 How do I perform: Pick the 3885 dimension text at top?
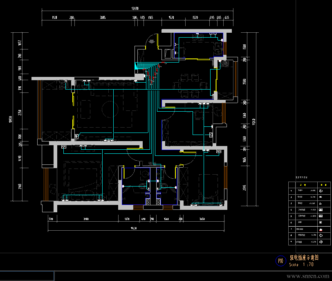tap(103, 17)
